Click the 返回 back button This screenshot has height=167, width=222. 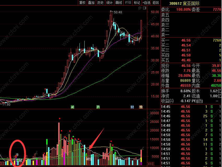coord(156,3)
